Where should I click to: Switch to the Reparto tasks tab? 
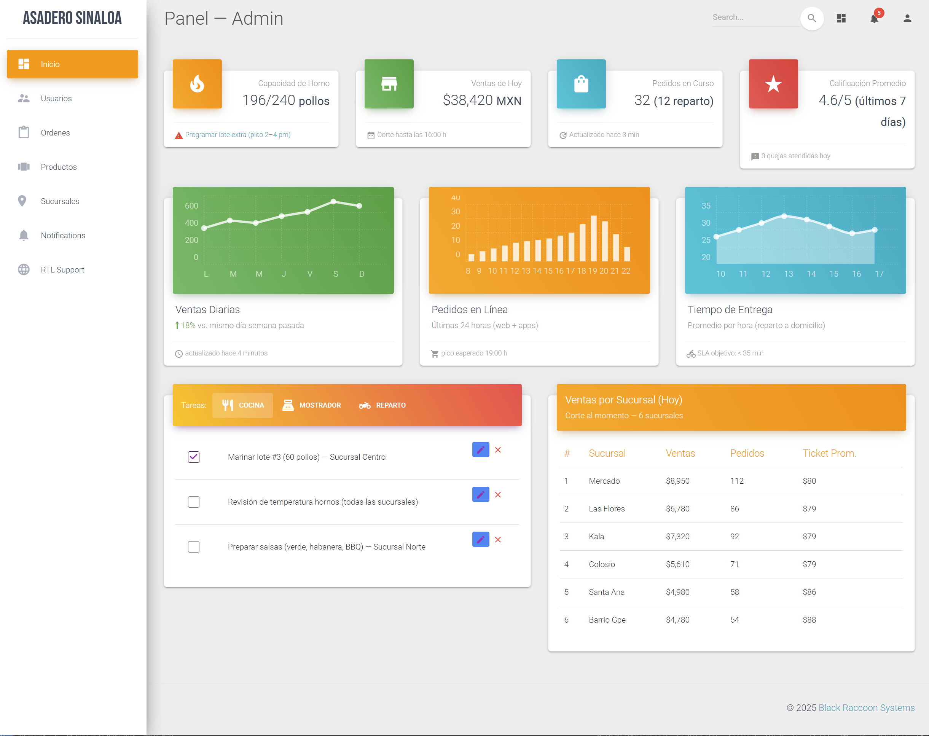click(382, 405)
